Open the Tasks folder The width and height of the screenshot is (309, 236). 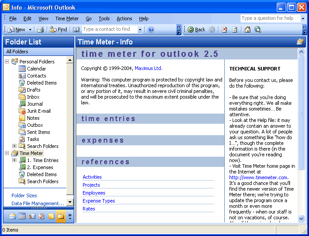coord(33,139)
